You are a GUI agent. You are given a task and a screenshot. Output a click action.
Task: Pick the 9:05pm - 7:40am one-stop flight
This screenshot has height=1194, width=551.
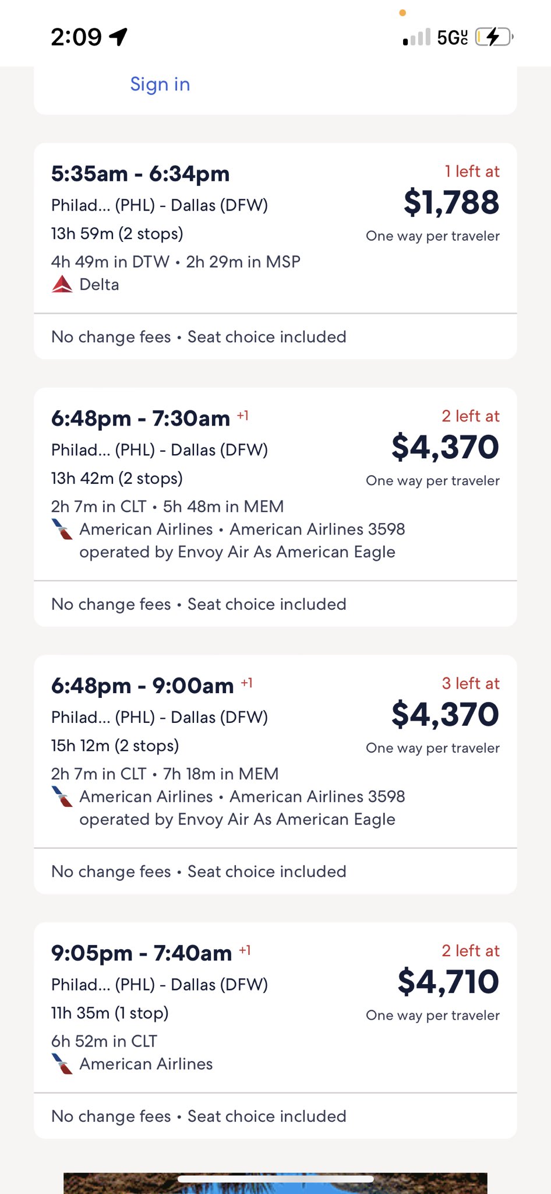tap(275, 1007)
